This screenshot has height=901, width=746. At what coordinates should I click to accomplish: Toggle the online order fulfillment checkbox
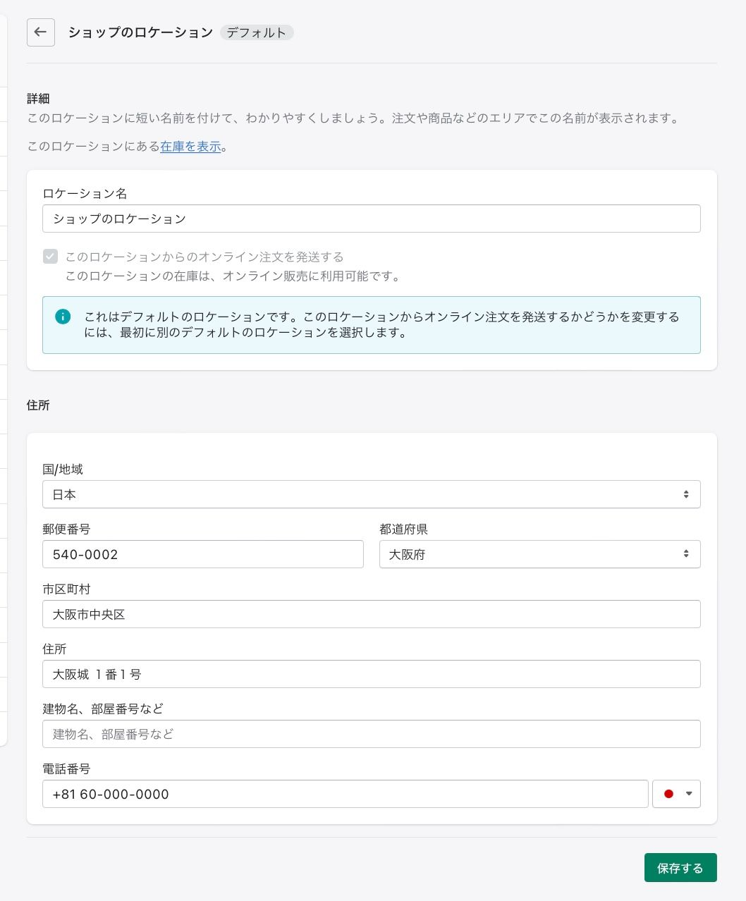(50, 257)
